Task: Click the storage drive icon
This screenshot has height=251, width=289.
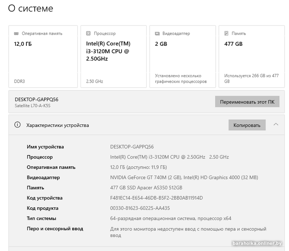Action: click(227, 34)
